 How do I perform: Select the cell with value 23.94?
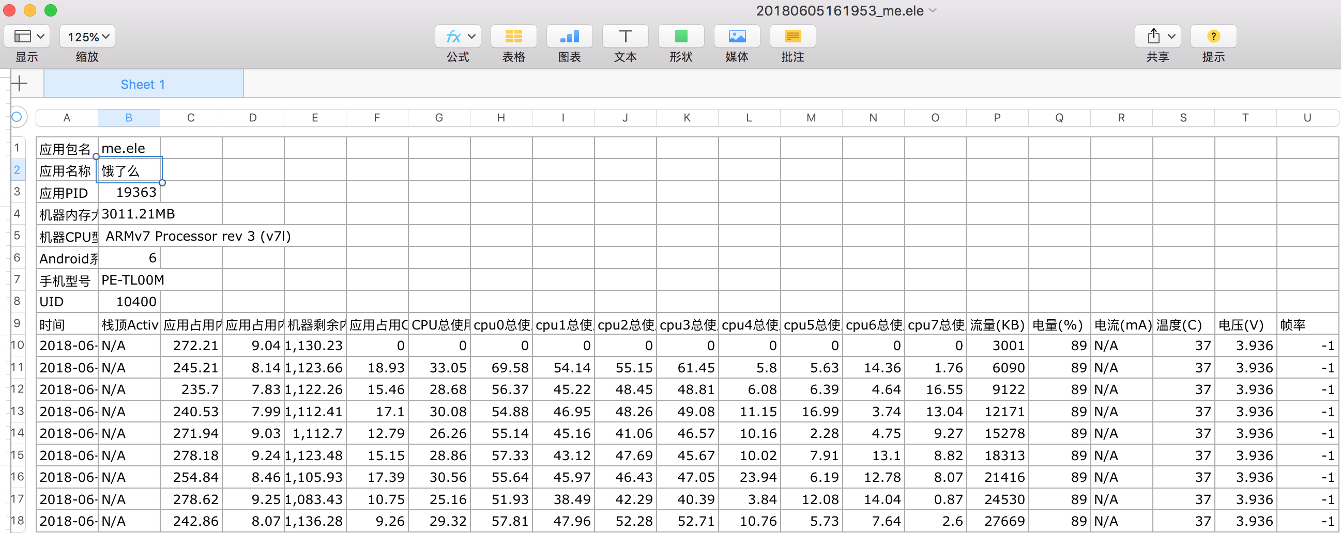click(749, 477)
